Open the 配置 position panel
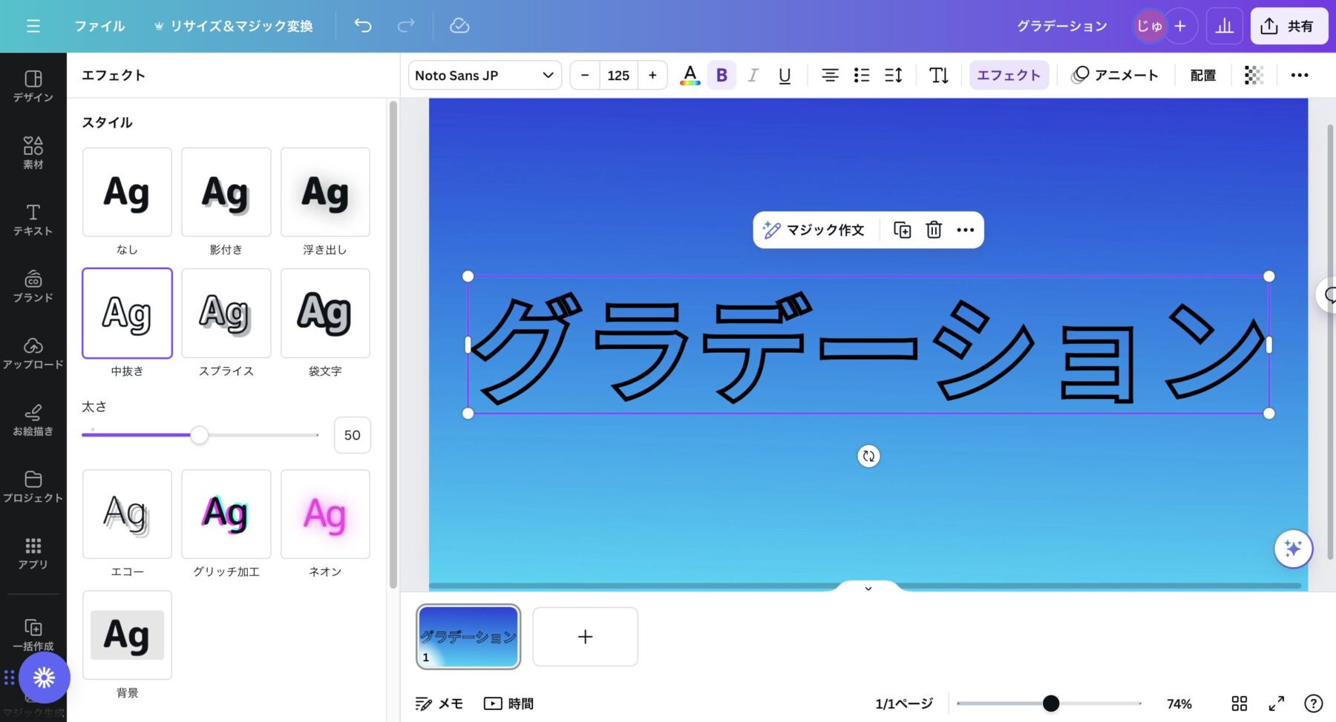Screen dimensions: 1336x722 (x=1202, y=75)
